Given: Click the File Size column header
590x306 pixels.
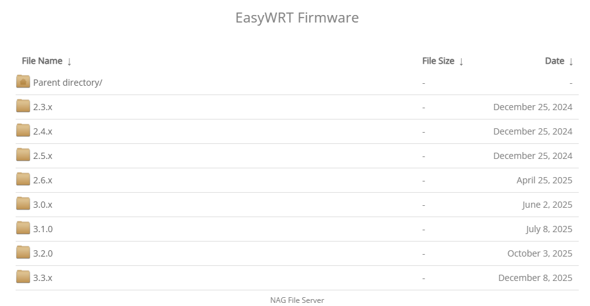Looking at the screenshot, I should point(438,61).
